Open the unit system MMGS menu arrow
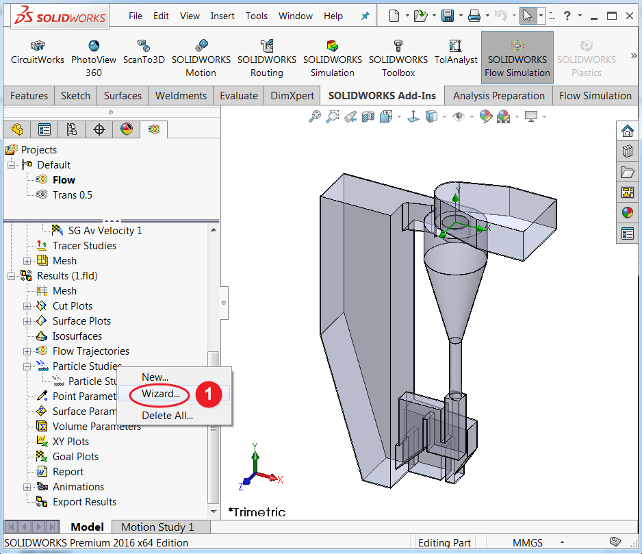 pos(562,542)
